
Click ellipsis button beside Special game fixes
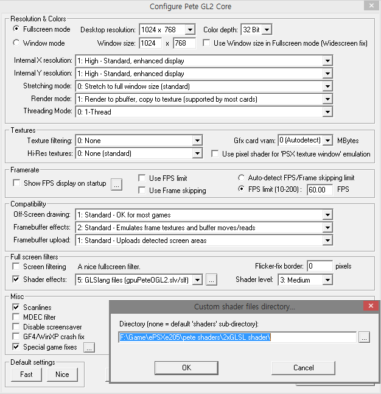pyautogui.click(x=89, y=348)
